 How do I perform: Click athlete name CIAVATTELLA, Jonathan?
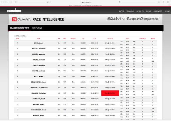[38, 88]
